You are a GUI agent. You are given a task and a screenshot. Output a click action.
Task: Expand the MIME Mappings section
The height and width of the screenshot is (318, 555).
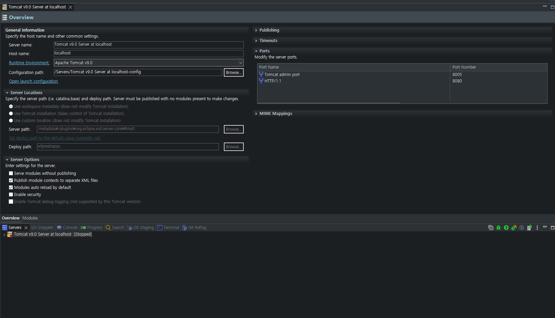click(x=256, y=114)
